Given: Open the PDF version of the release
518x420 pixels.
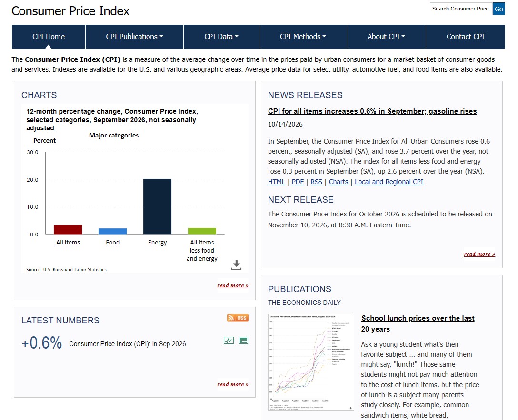Looking at the screenshot, I should pyautogui.click(x=298, y=182).
